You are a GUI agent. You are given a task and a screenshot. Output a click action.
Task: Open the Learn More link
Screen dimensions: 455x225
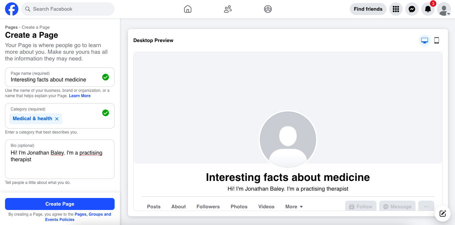(80, 96)
